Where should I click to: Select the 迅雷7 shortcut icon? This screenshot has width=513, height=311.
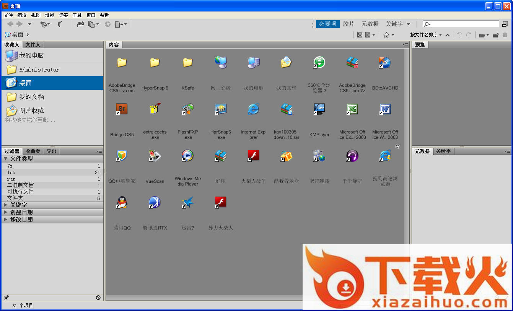188,202
